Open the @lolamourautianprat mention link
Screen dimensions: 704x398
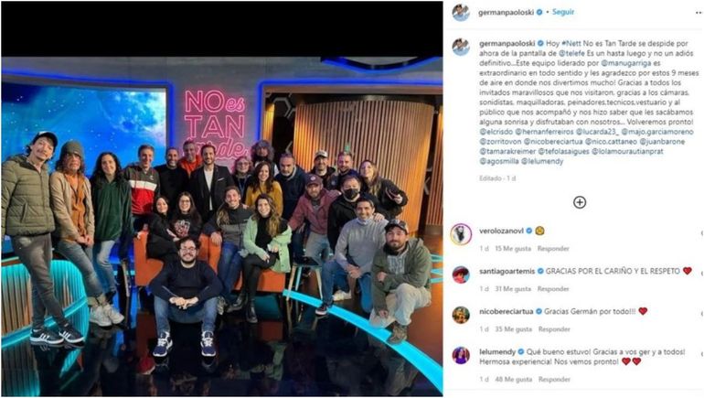coord(627,151)
